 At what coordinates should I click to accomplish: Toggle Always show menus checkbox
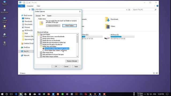click(41, 38)
